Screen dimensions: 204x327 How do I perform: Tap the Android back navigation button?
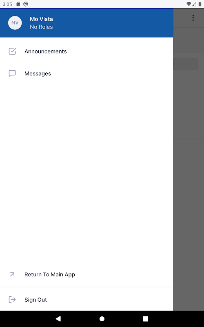[x=58, y=319]
